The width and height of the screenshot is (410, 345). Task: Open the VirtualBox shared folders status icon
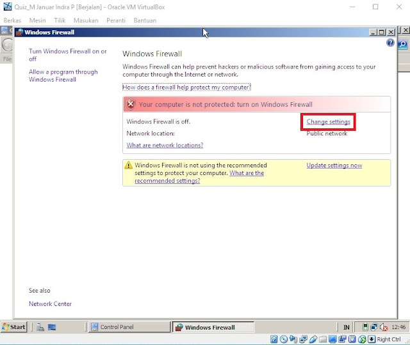click(323, 339)
